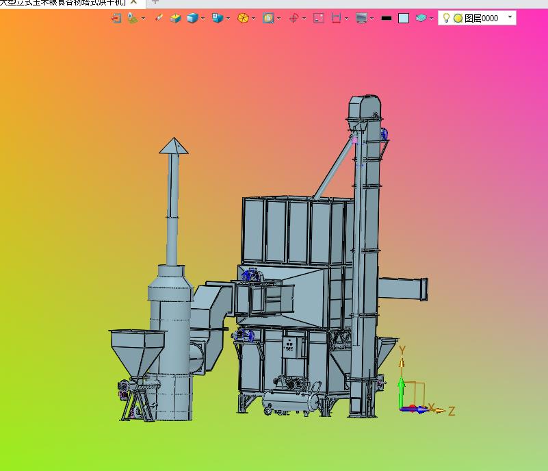Click the yellow-topped box face icon
This screenshot has width=548, height=471.
(x=175, y=18)
